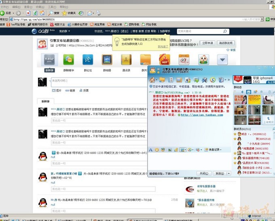Open the HOT flame app icon
This screenshot has width=275, height=221.
(x=165, y=59)
